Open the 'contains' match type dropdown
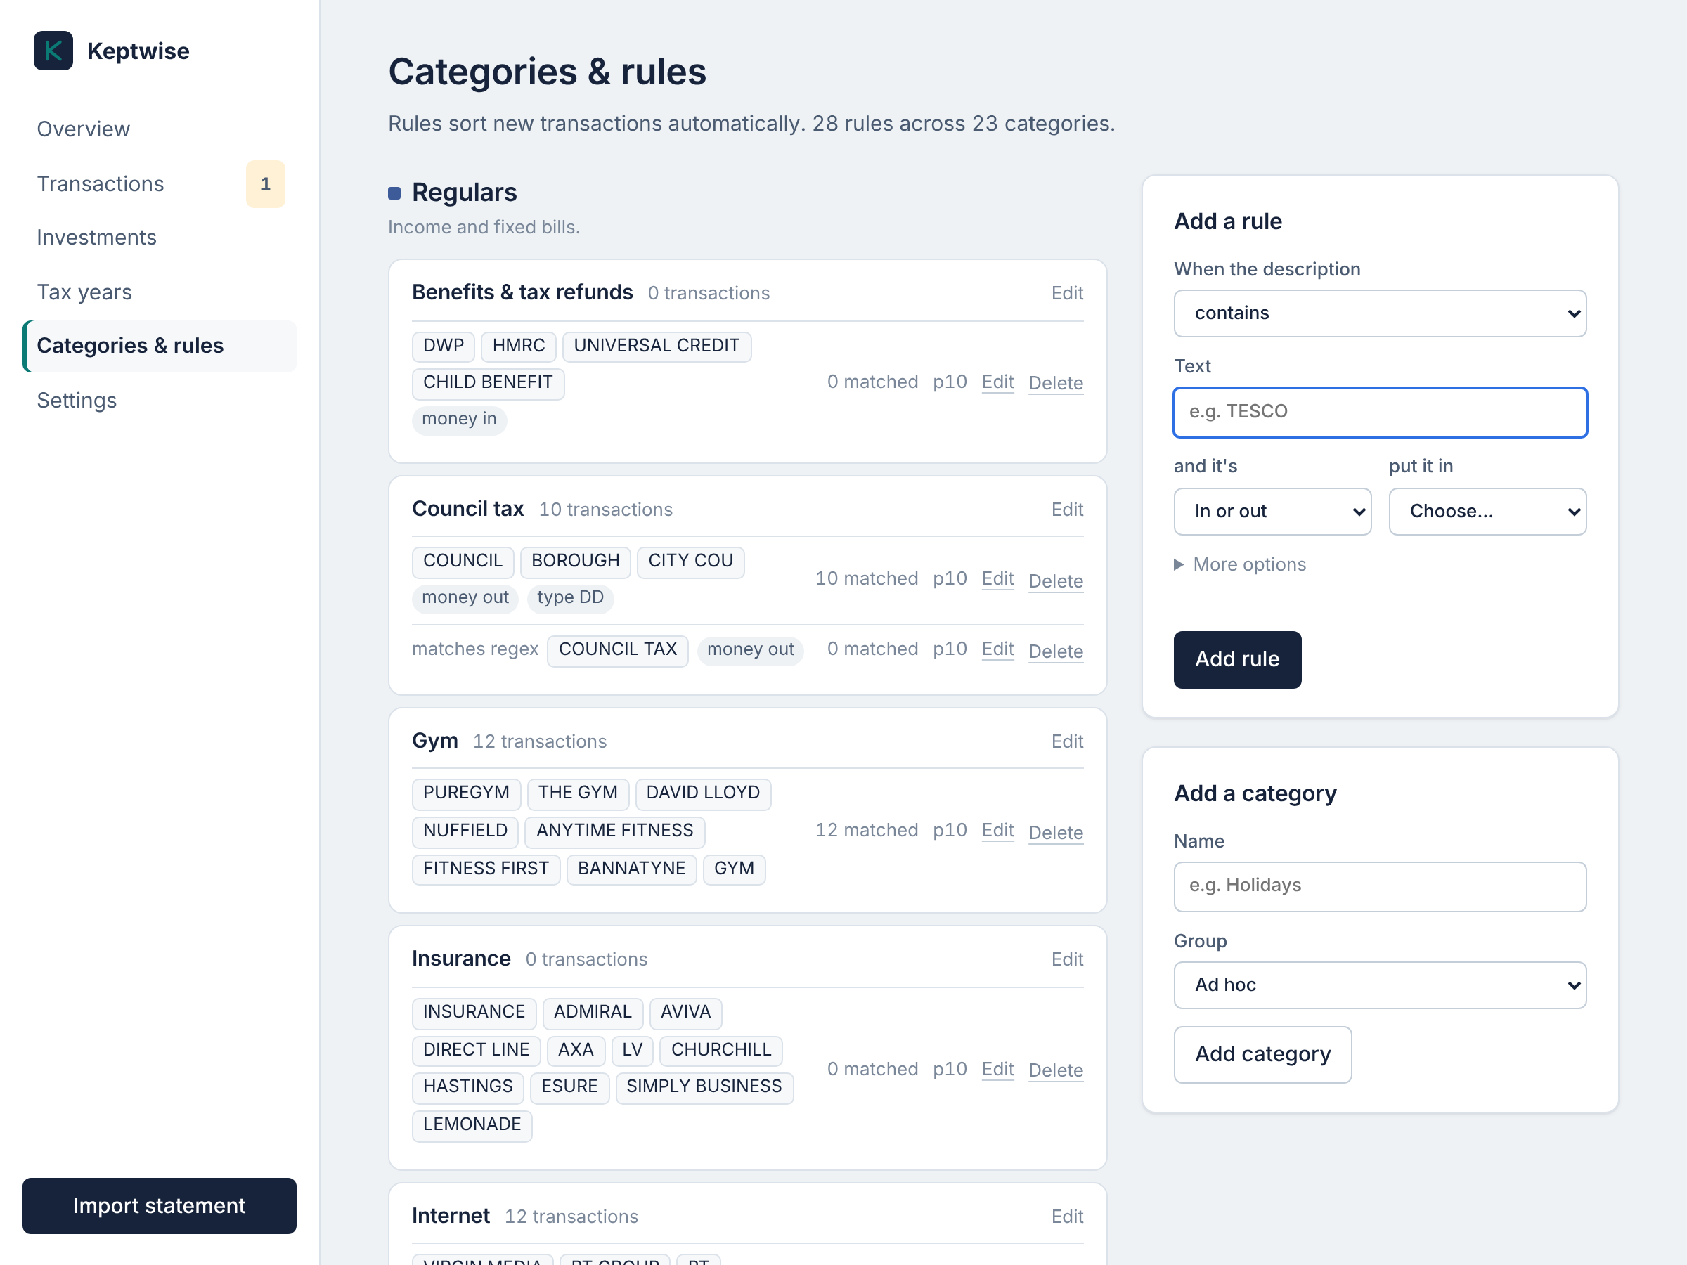The image size is (1687, 1265). coord(1380,313)
